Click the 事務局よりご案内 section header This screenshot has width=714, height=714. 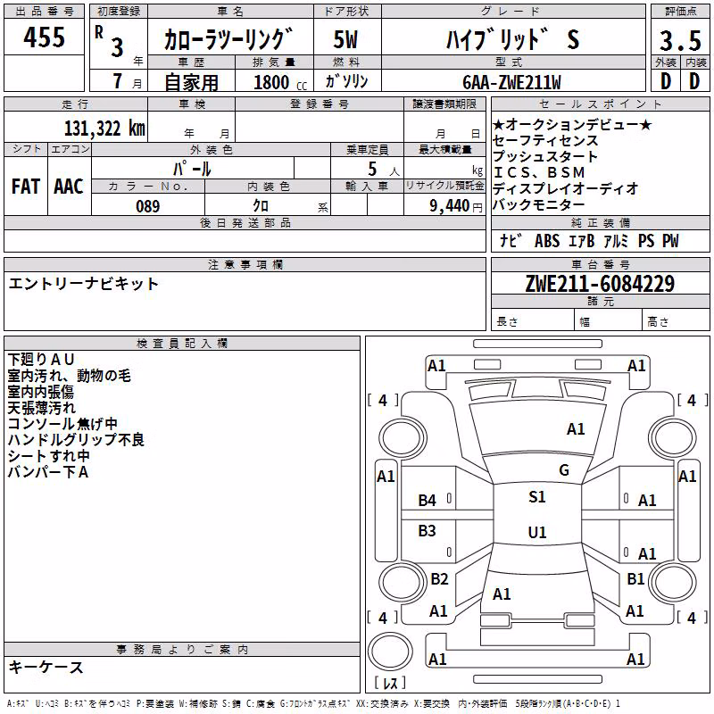point(182,650)
